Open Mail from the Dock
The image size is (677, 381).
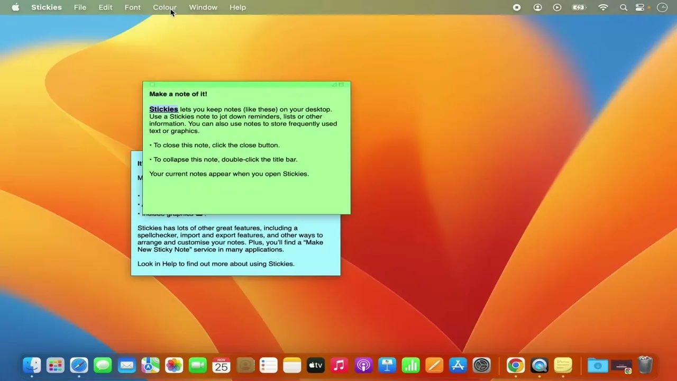pos(126,365)
